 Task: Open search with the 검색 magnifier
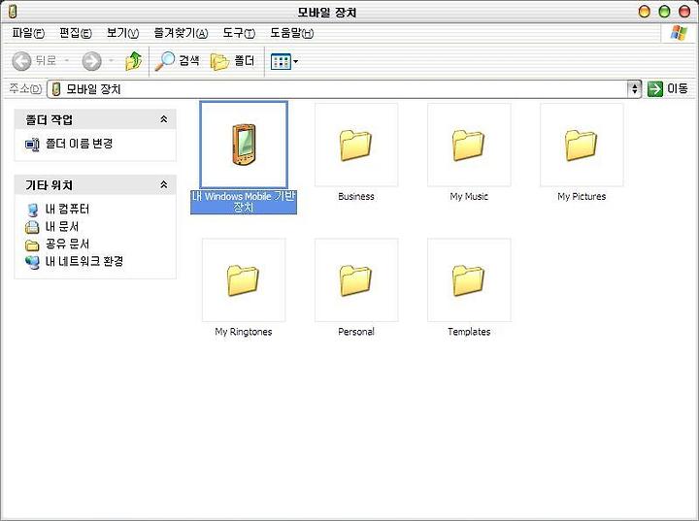click(165, 61)
